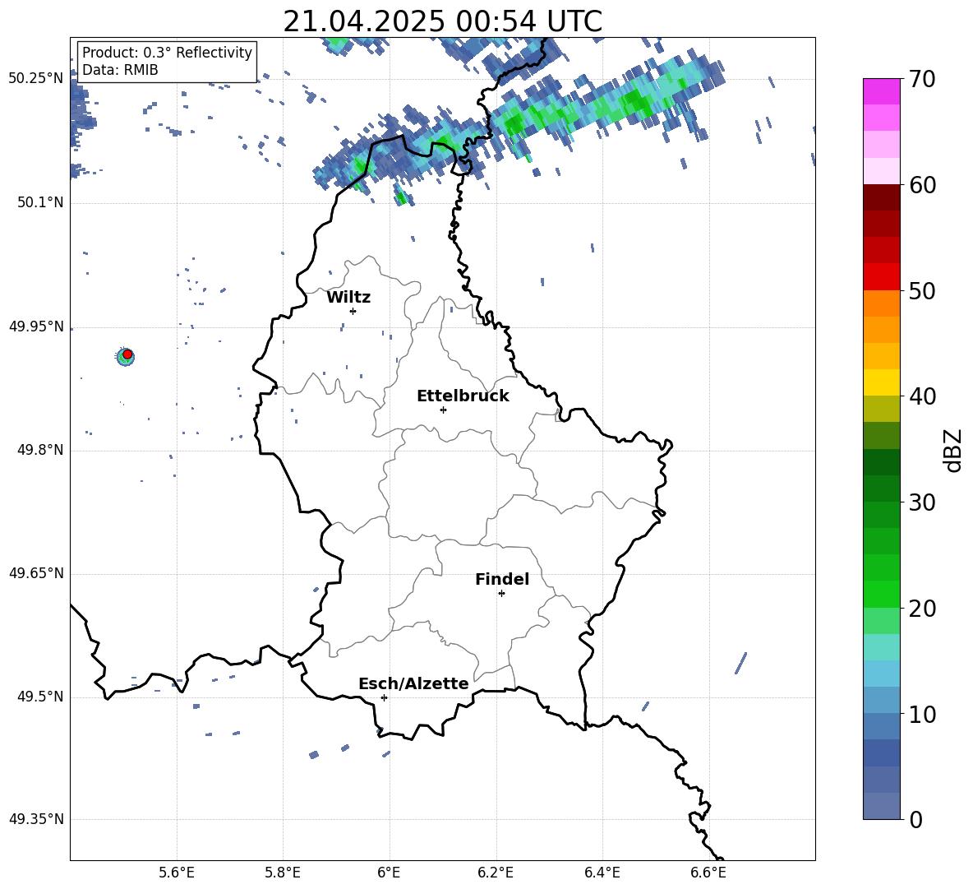This screenshot has width=973, height=889.
Task: Click the dark maroon swatch below 60 dBZ
Action: pyautogui.click(x=881, y=197)
